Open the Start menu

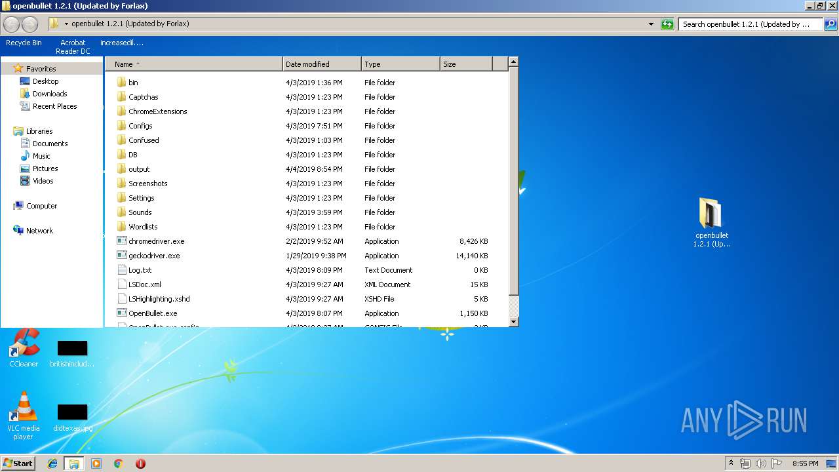coord(18,463)
